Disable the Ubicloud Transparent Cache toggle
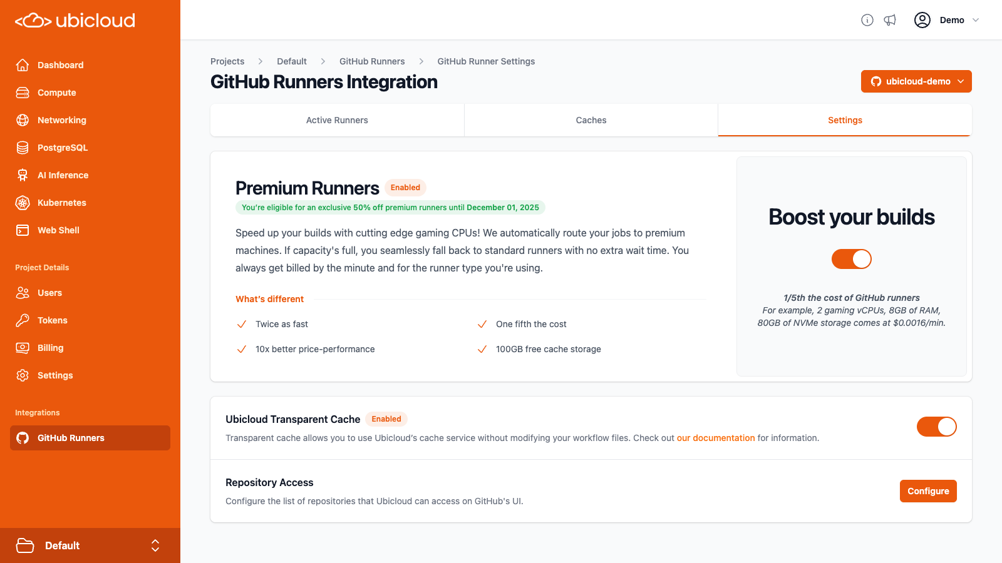The width and height of the screenshot is (1002, 563). [x=936, y=427]
